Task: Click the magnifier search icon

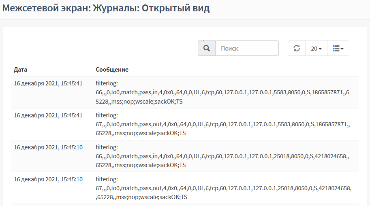Action: (x=206, y=48)
